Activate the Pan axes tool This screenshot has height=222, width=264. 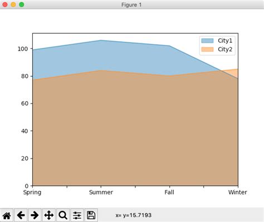point(49,215)
